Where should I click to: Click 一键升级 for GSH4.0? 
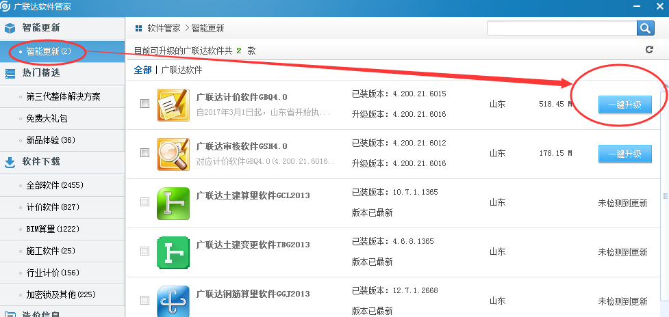tap(625, 154)
